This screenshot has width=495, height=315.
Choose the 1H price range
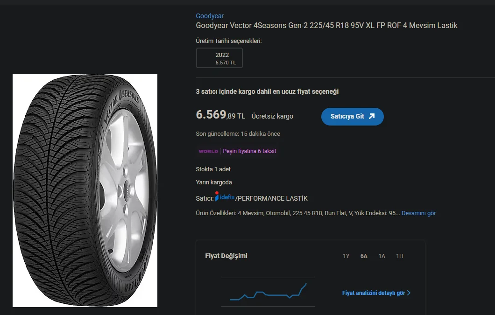point(400,256)
